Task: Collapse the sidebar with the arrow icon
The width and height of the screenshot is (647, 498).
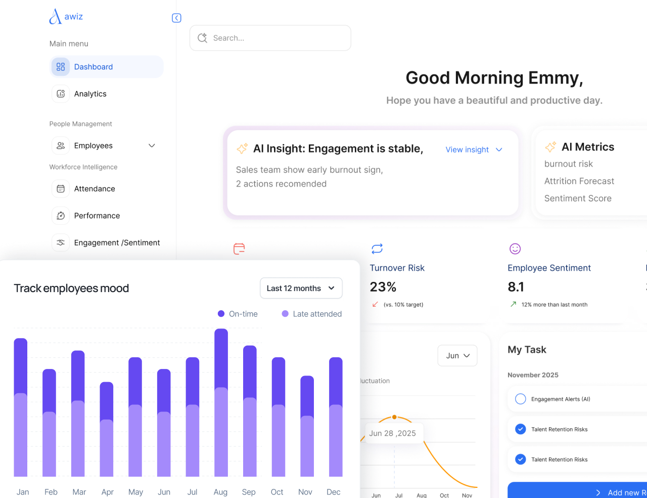Action: click(176, 18)
